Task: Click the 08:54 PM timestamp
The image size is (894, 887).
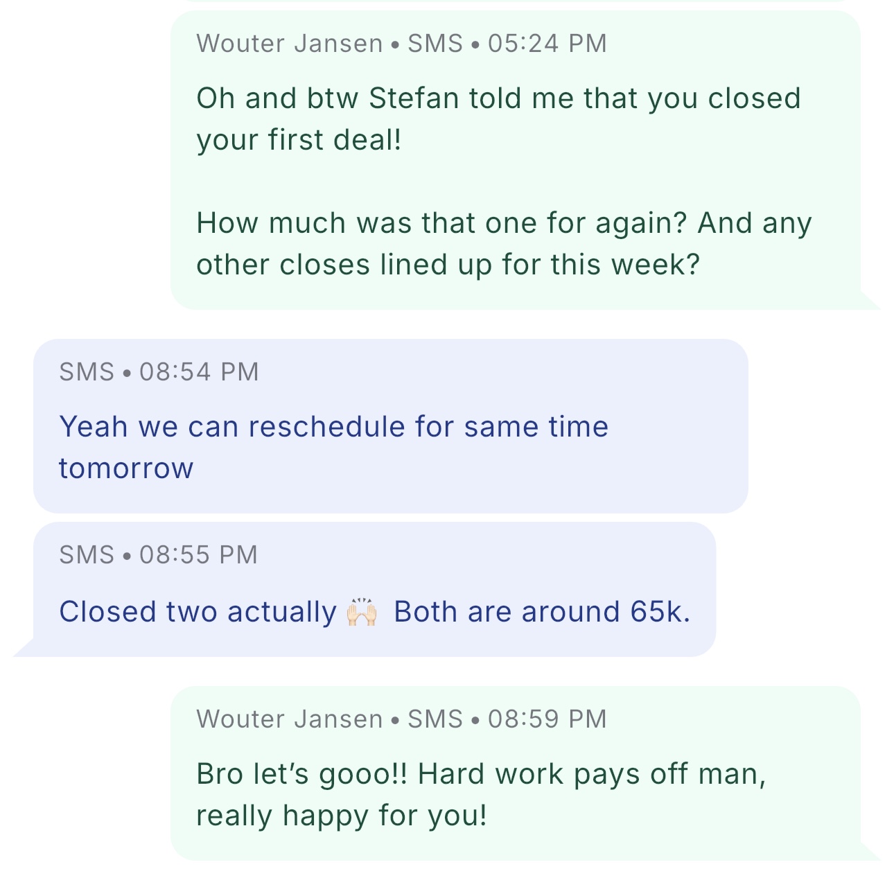Action: click(199, 372)
